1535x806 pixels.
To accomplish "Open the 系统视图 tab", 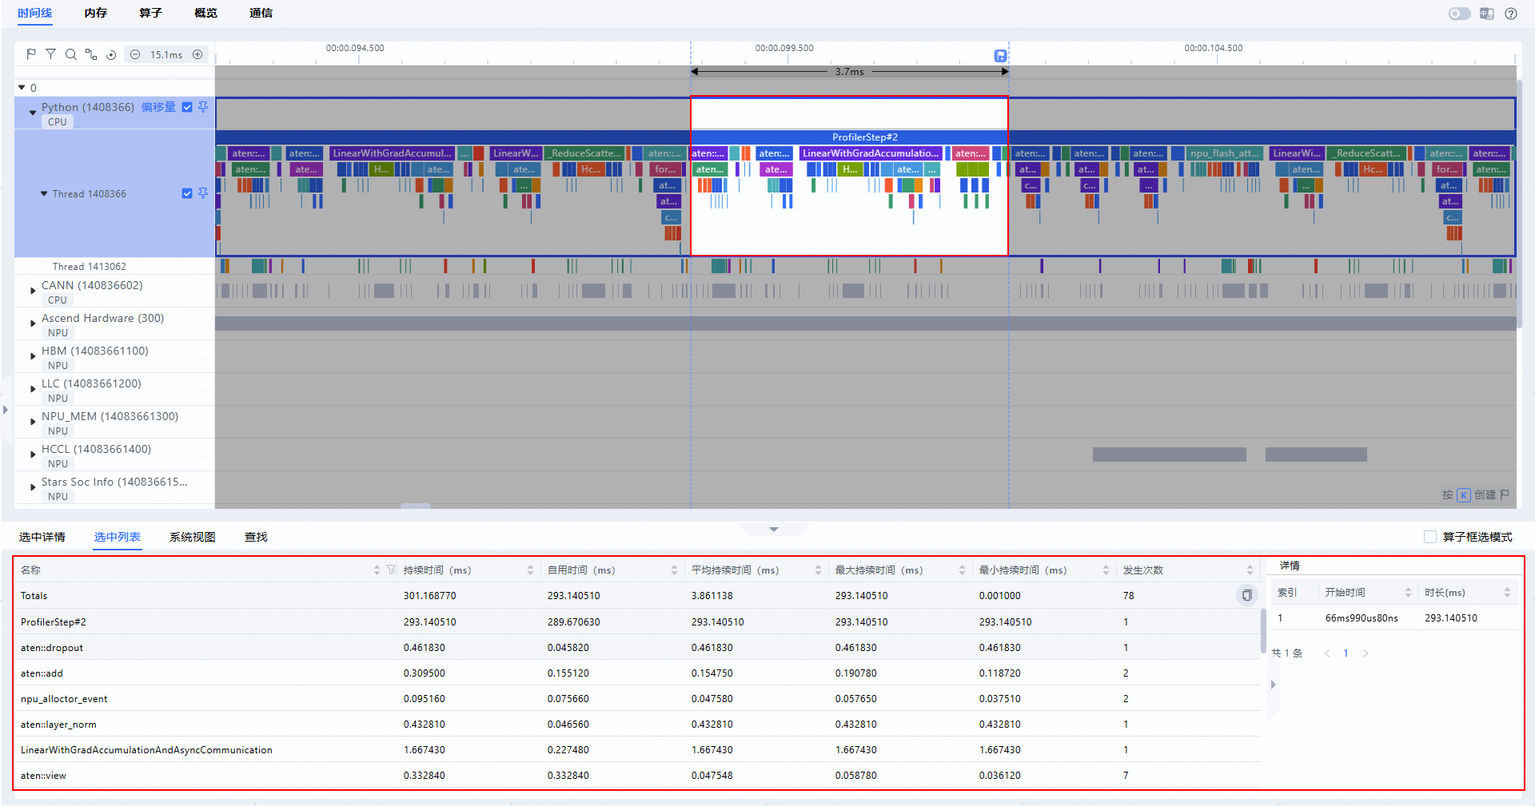I will (192, 537).
